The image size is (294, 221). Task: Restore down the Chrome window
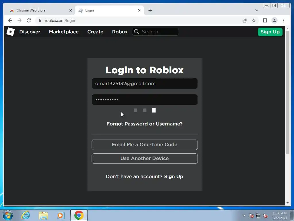274,6
